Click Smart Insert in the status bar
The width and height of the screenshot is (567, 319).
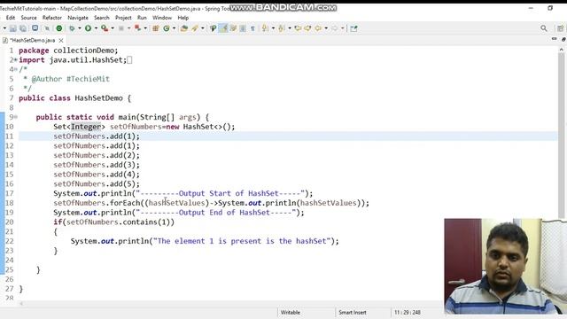(x=353, y=313)
